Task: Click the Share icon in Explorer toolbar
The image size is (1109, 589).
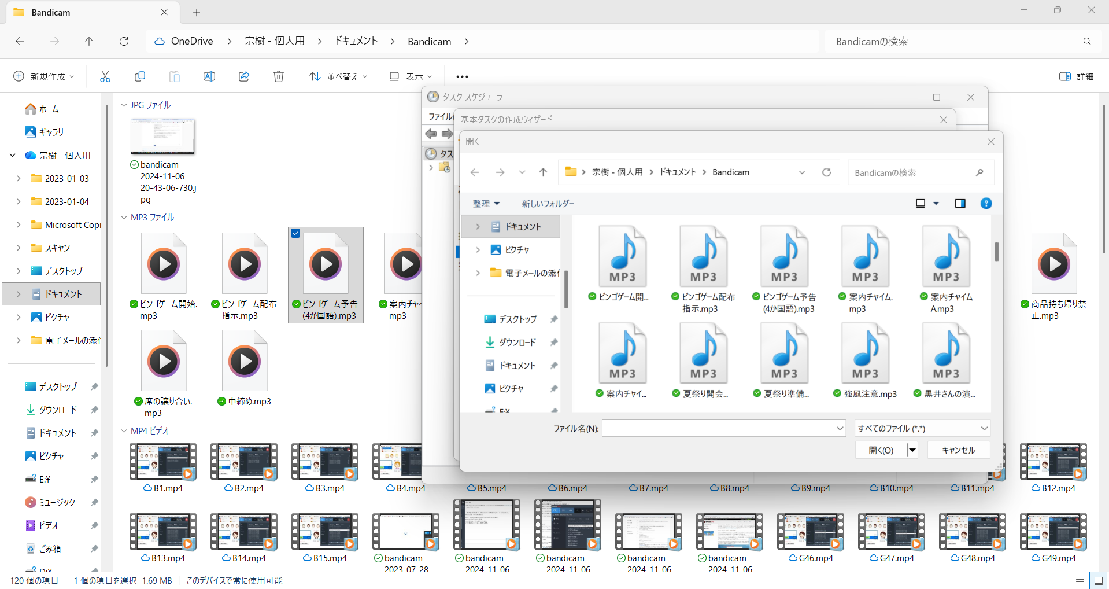Action: (x=244, y=76)
